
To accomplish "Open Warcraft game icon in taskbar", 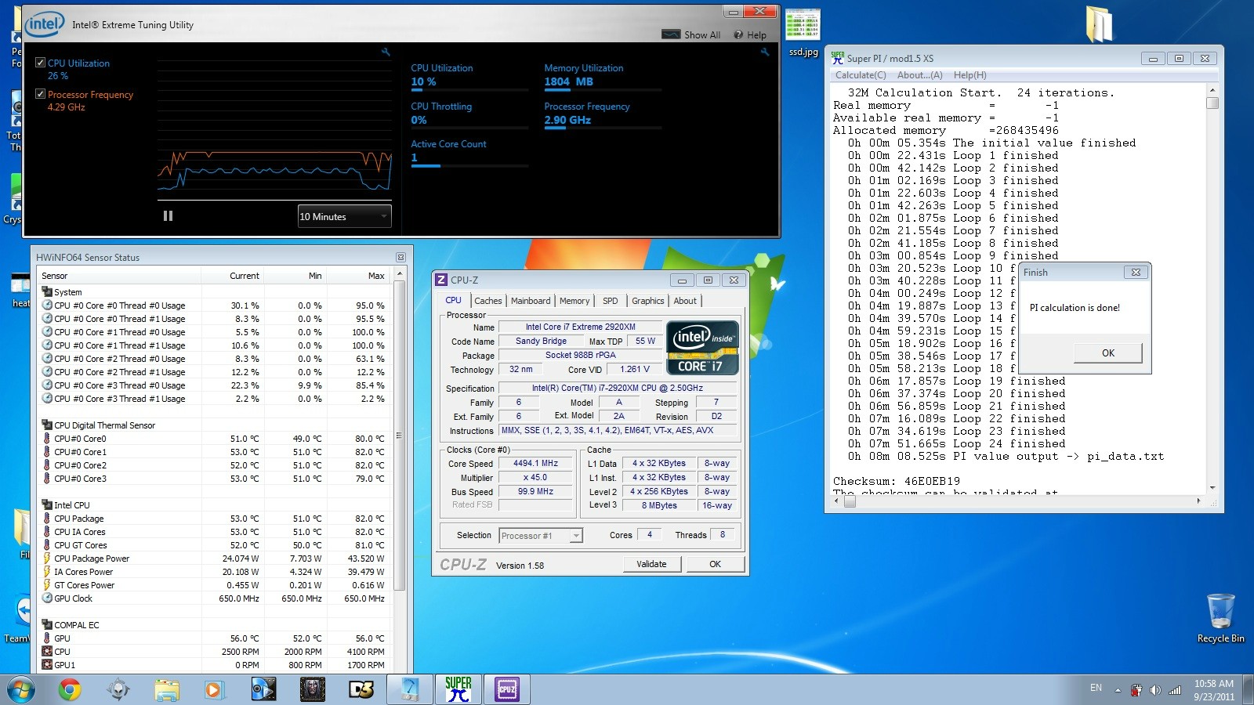I will coord(312,689).
